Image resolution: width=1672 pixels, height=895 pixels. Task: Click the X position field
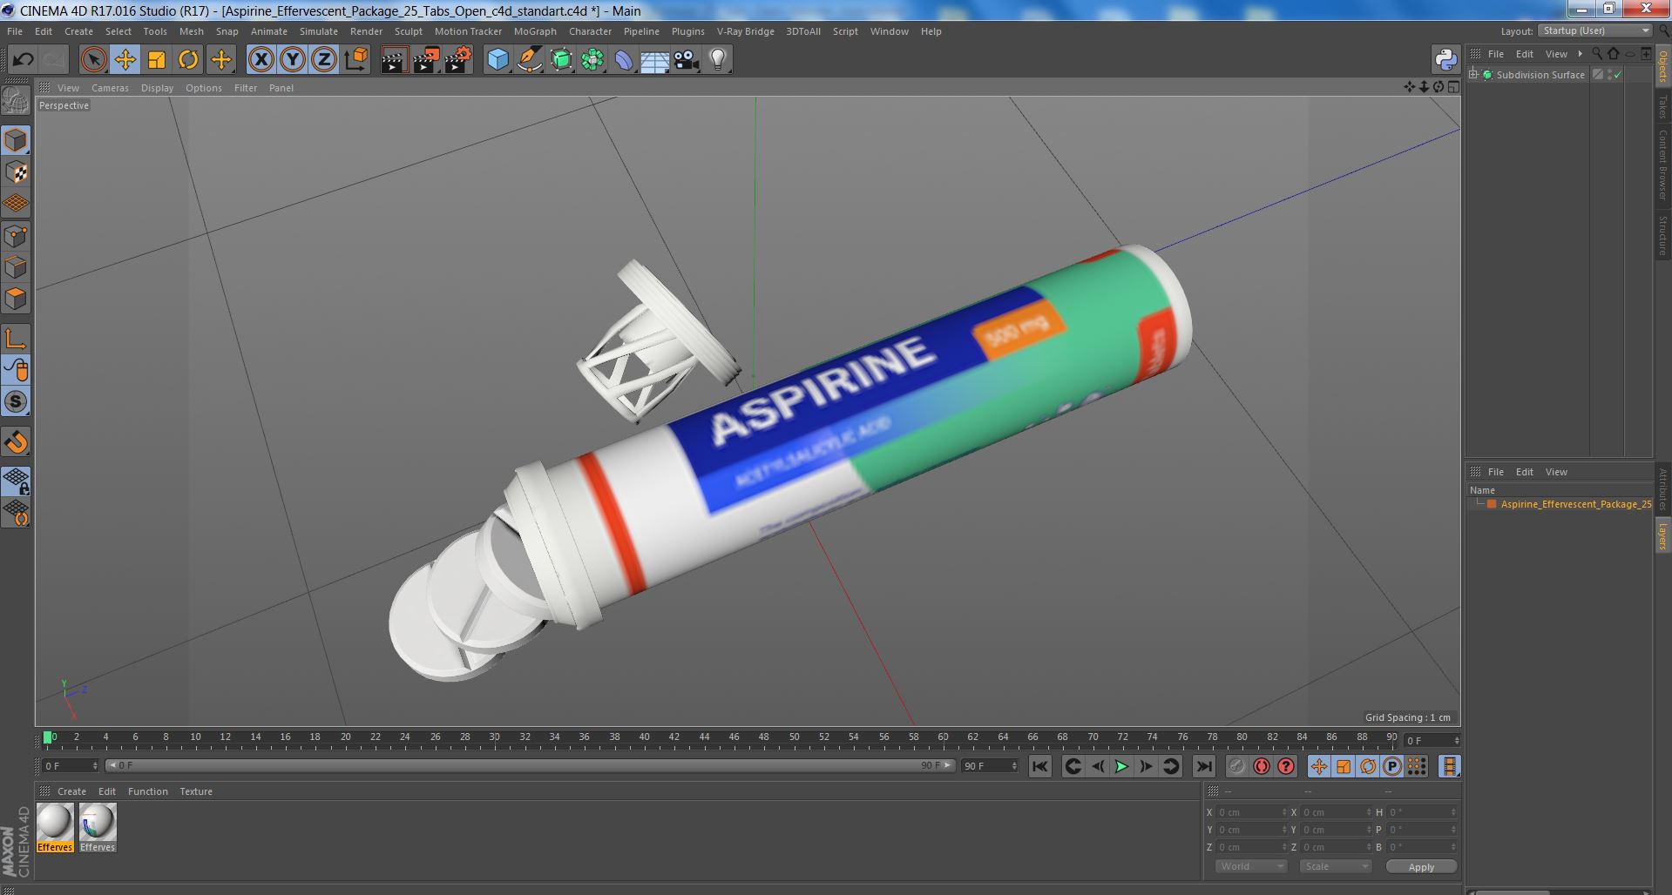(1250, 812)
